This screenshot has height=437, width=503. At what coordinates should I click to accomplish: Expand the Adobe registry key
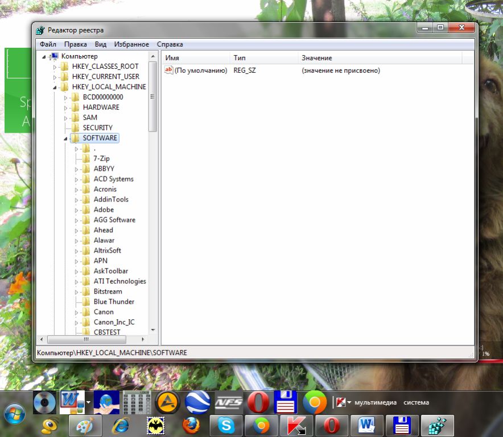click(x=77, y=210)
